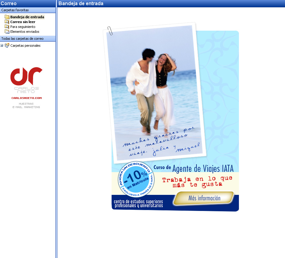Expand the Carpetas personales tree node
The height and width of the screenshot is (258, 285).
point(2,46)
